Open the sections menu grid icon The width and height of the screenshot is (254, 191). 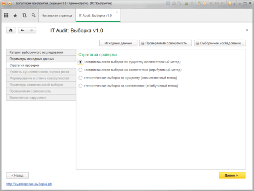click(x=6, y=15)
